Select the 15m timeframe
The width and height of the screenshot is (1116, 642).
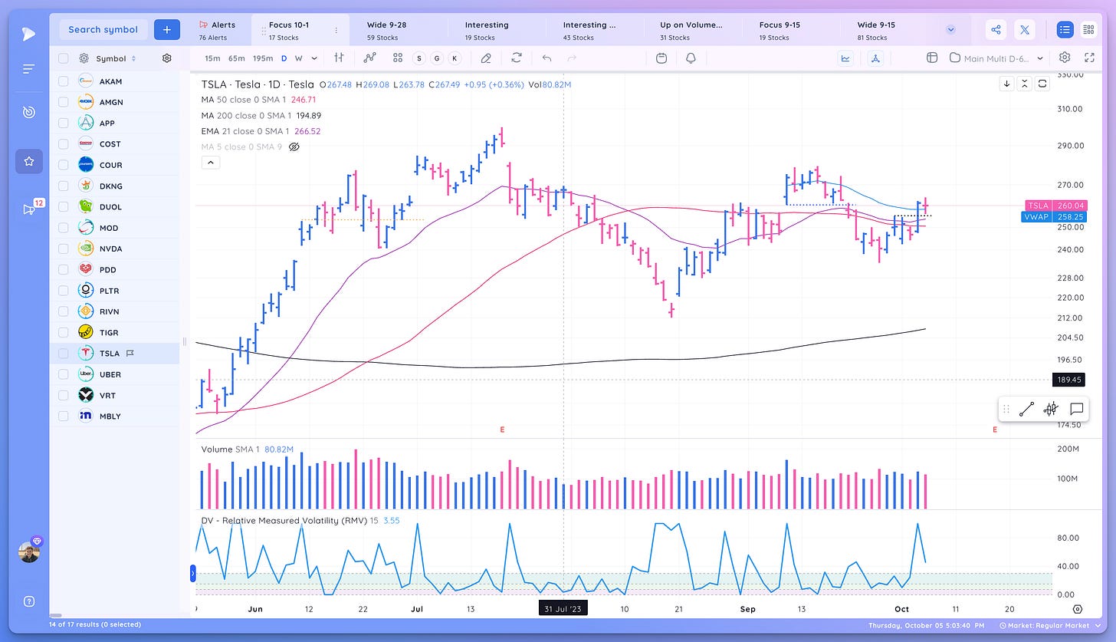[212, 58]
